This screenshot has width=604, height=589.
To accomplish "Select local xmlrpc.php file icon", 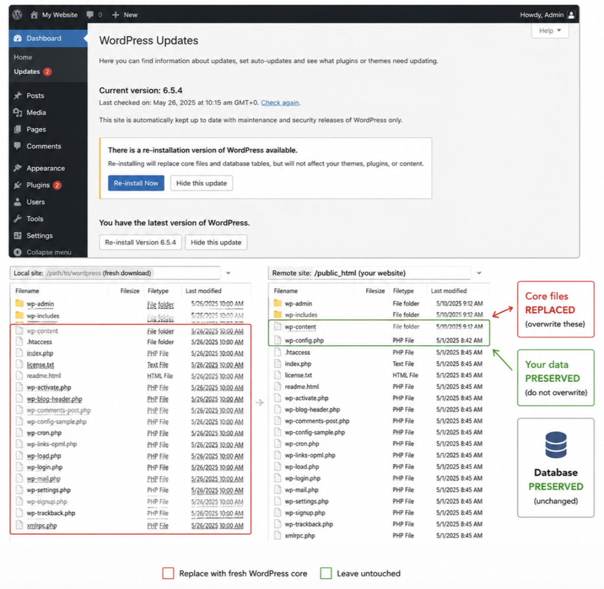I will pyautogui.click(x=19, y=525).
